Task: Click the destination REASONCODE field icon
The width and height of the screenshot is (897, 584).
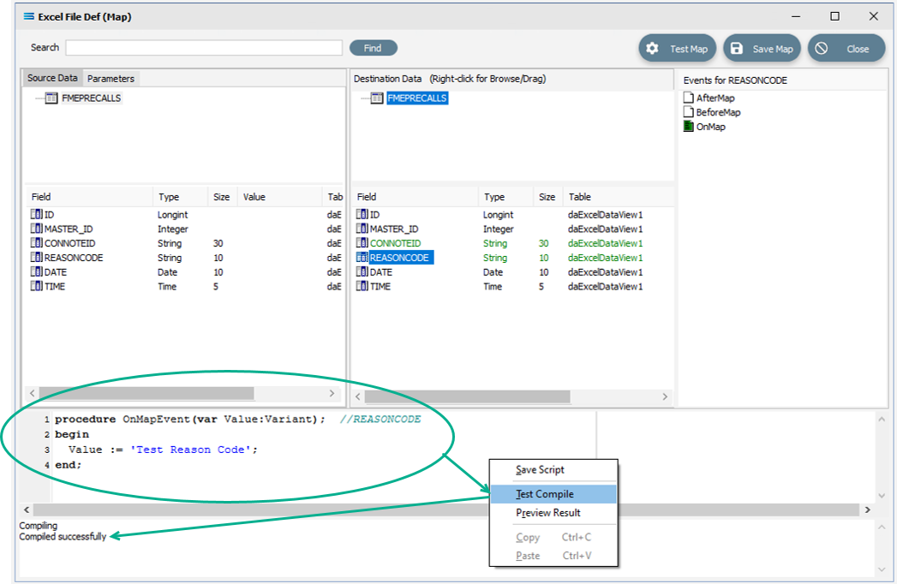Action: [362, 258]
